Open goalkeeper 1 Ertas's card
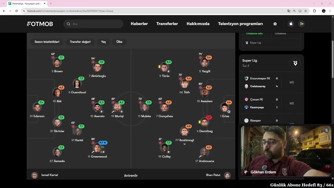This screenshot has width=334, height=188. pyautogui.click(x=225, y=109)
